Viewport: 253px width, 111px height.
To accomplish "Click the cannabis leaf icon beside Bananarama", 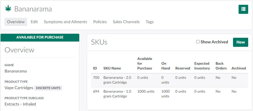I will [8, 9].
